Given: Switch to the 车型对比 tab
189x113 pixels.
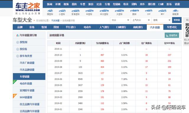Looking at the screenshot, I should coord(172,27).
